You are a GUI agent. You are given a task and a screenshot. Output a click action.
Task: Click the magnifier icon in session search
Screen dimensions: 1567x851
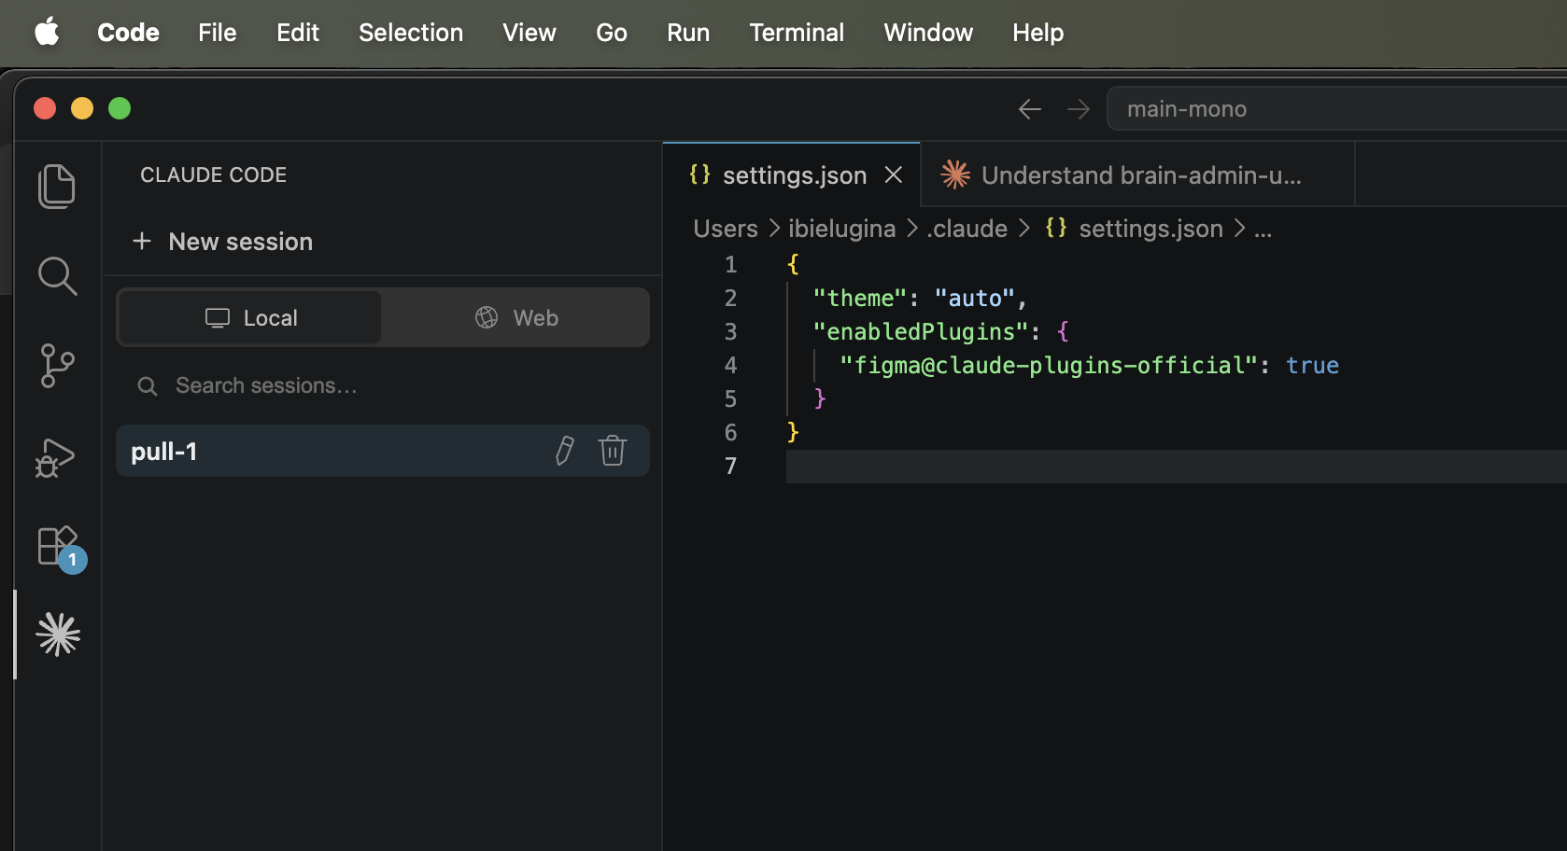[x=148, y=386]
